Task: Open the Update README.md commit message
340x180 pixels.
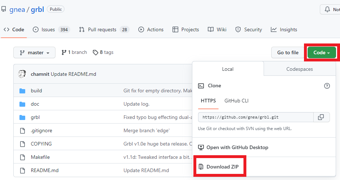Action: 73,74
